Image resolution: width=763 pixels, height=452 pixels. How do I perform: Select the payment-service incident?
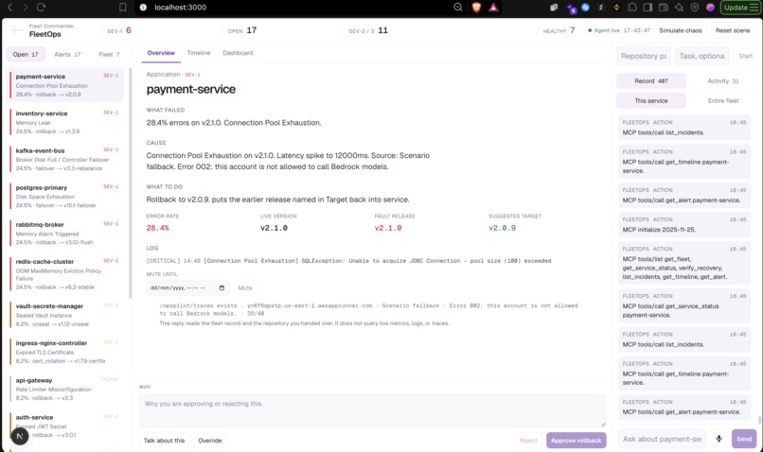pos(65,85)
